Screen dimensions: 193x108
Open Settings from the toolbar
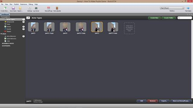(30, 8)
